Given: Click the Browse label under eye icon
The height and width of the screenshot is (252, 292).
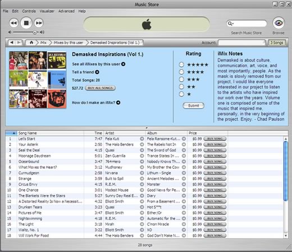Looking at the screenshot, I should (x=279, y=33).
